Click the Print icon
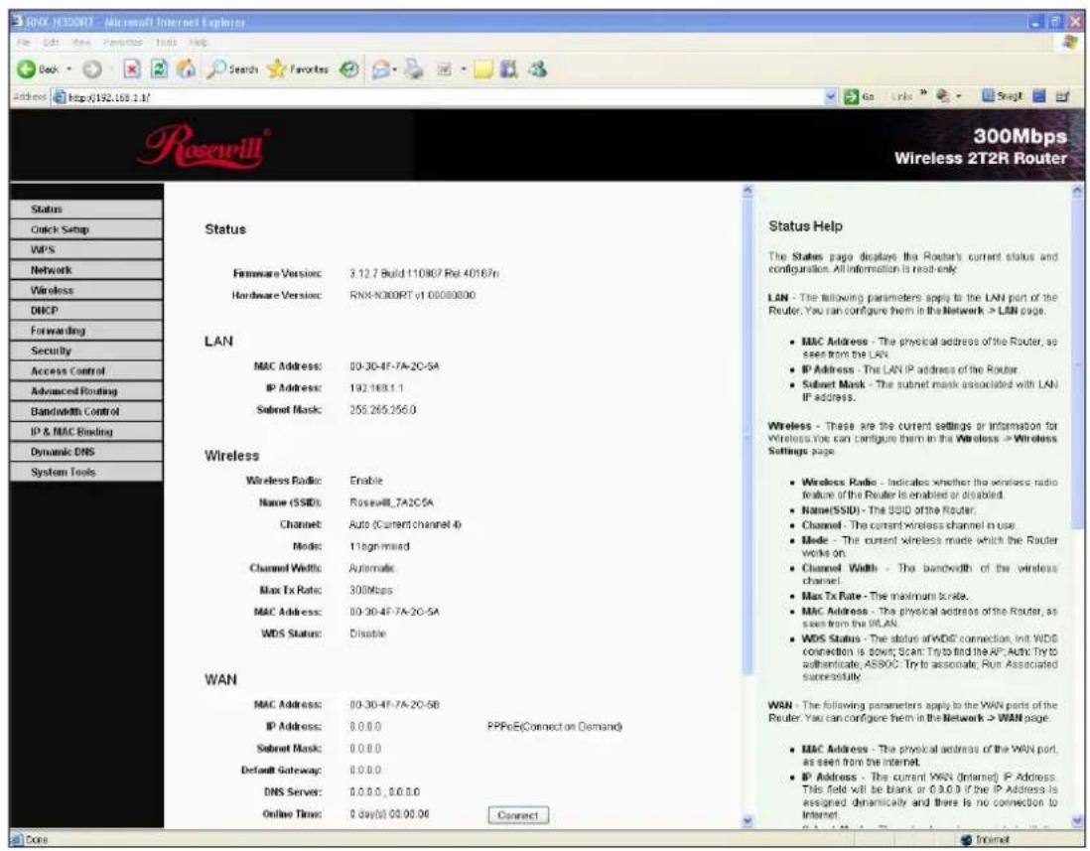The image size is (1090, 851). tap(414, 69)
